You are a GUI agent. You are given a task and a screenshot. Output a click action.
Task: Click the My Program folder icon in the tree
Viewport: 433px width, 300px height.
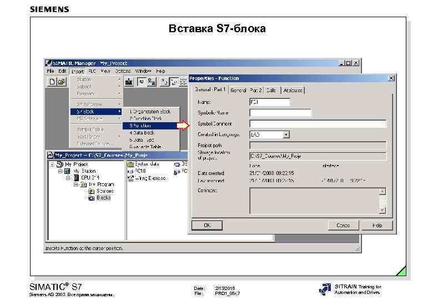[x=83, y=184]
